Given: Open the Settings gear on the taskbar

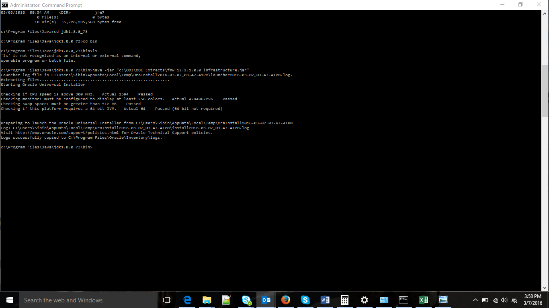Looking at the screenshot, I should 364,300.
